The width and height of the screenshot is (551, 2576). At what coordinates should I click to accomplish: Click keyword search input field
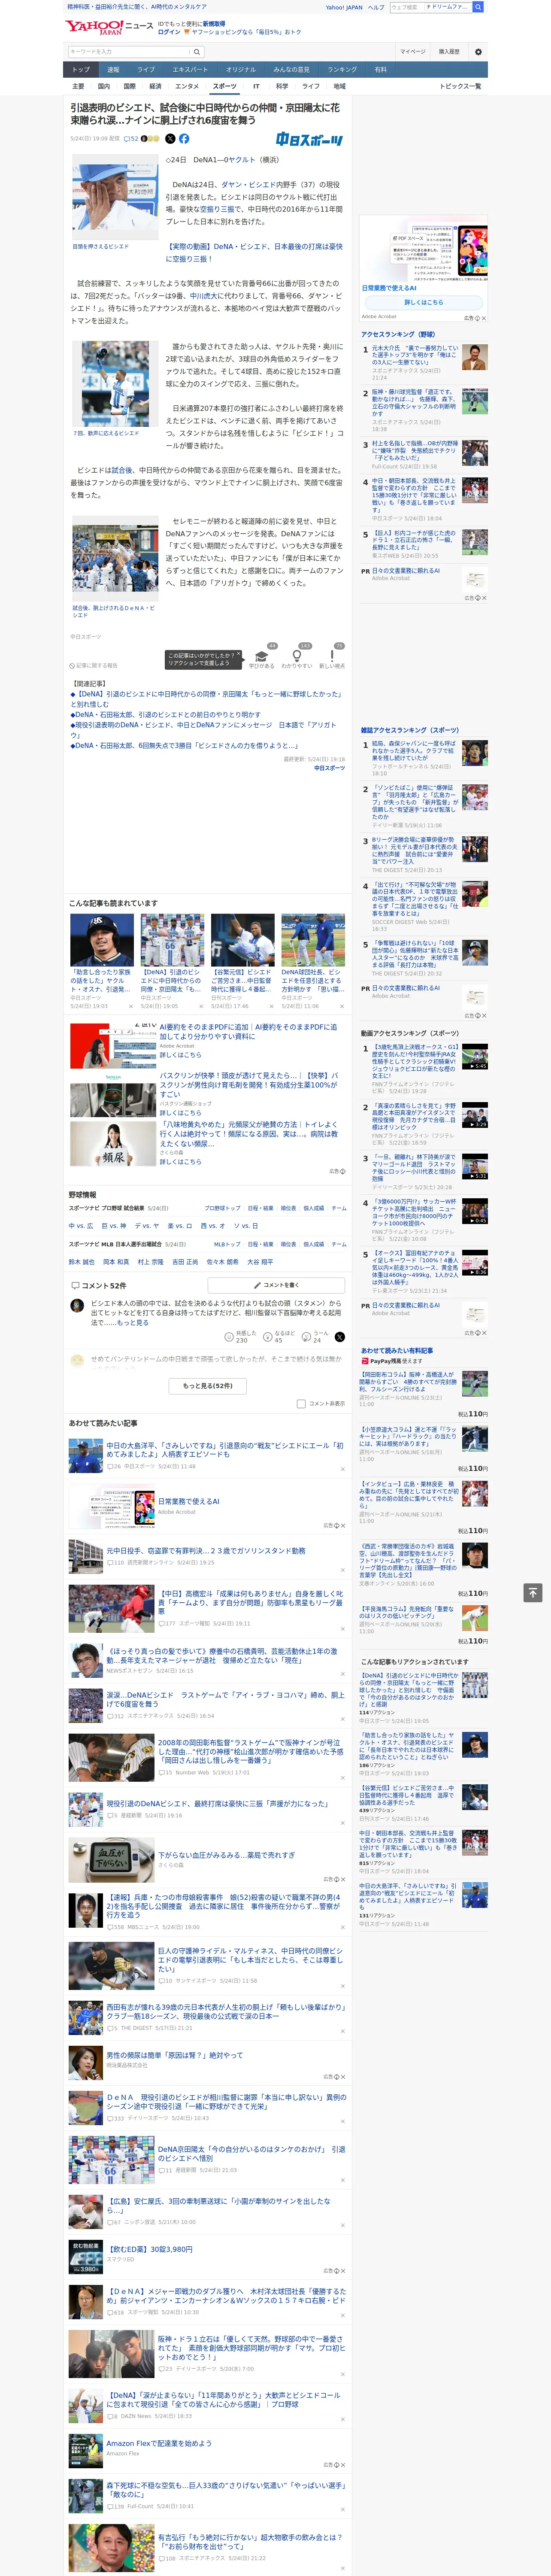pos(129,52)
